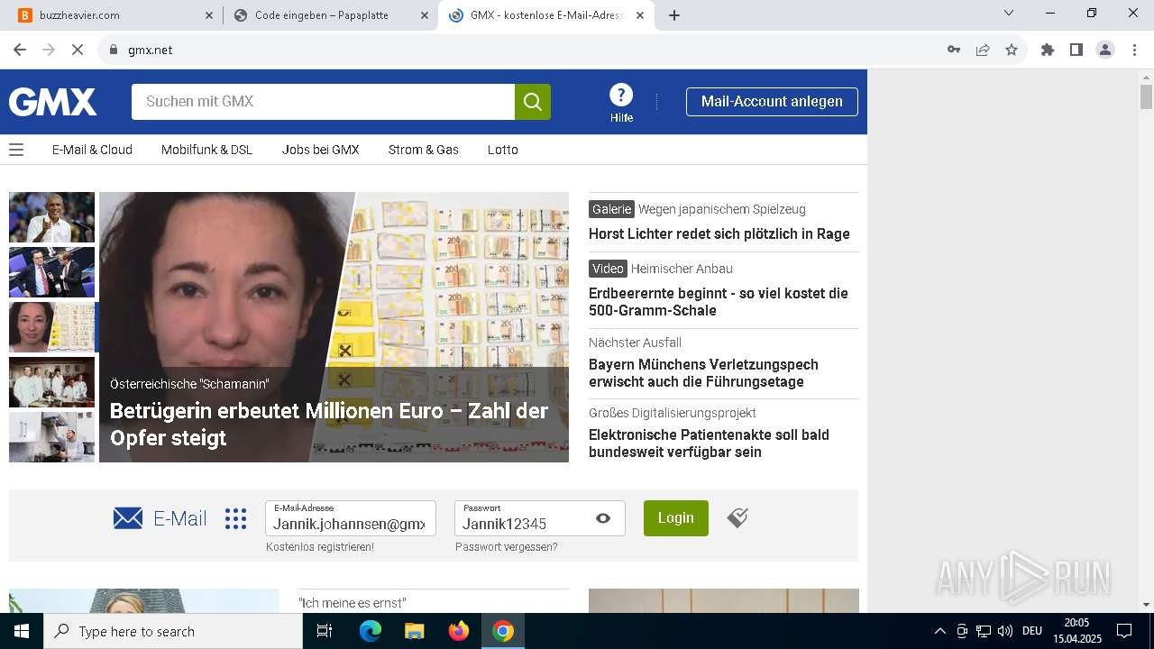Click the tag checkmark icon beside Login

[737, 517]
